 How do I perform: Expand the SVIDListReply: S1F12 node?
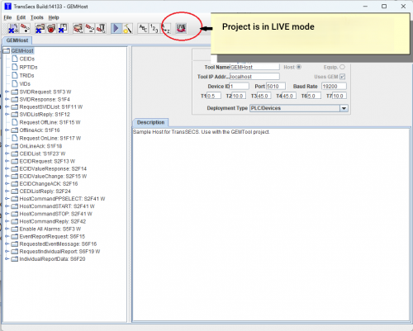7,115
